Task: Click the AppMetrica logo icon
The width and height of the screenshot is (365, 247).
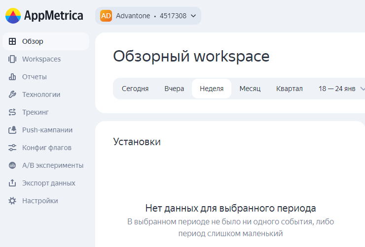Action: [13, 16]
